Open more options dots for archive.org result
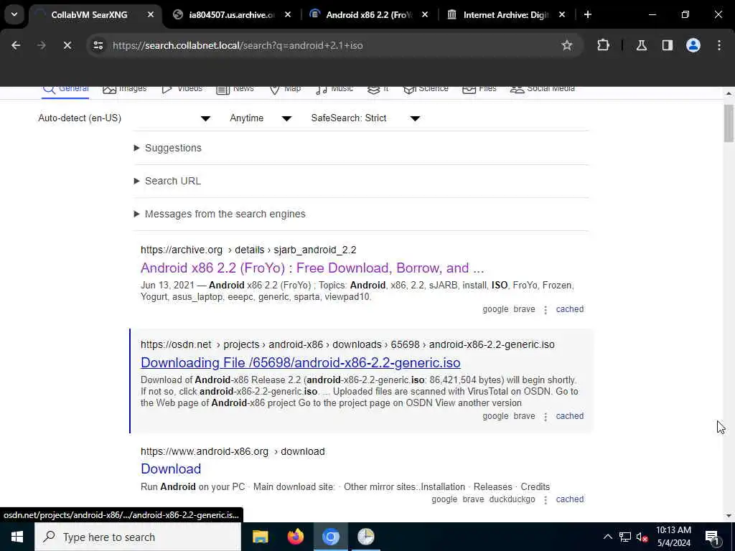735x551 pixels. click(546, 310)
